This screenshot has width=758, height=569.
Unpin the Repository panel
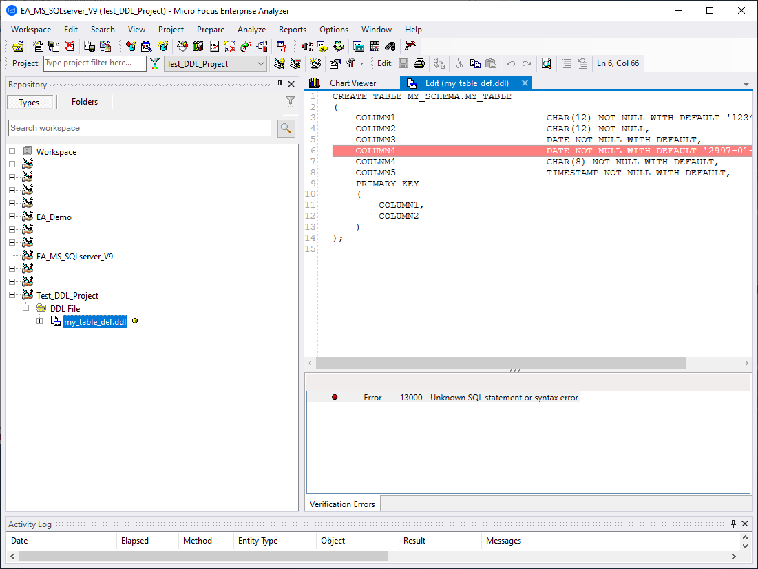[x=281, y=83]
